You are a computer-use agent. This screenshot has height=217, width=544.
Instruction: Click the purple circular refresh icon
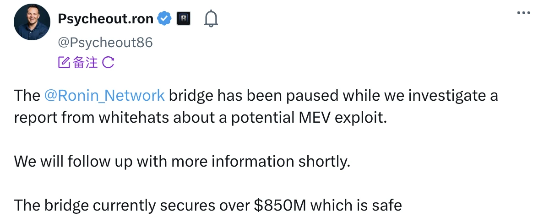[x=108, y=63]
